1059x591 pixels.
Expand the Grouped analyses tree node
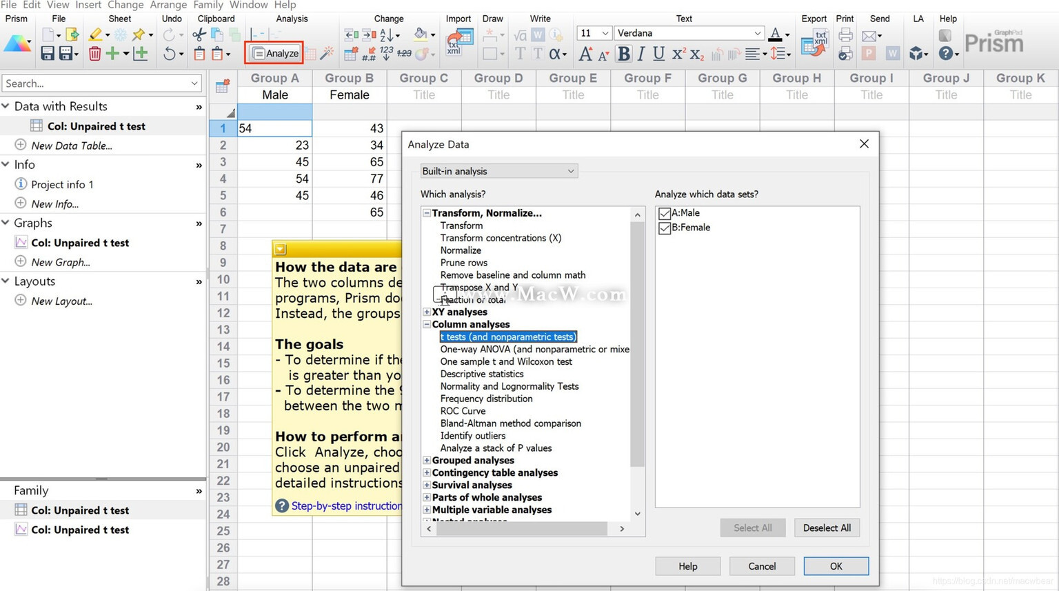pyautogui.click(x=427, y=460)
